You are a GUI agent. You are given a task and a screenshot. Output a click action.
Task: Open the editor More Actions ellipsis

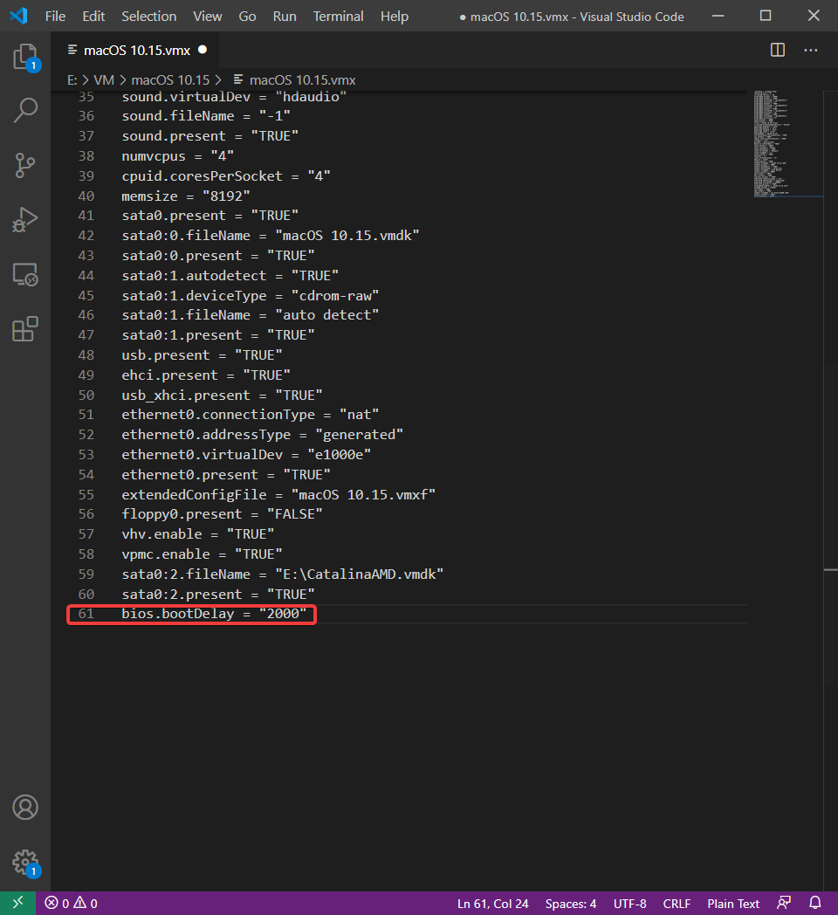811,50
